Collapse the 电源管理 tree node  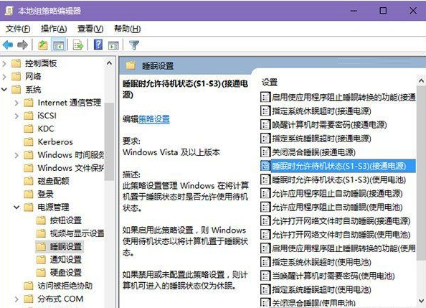click(x=16, y=207)
